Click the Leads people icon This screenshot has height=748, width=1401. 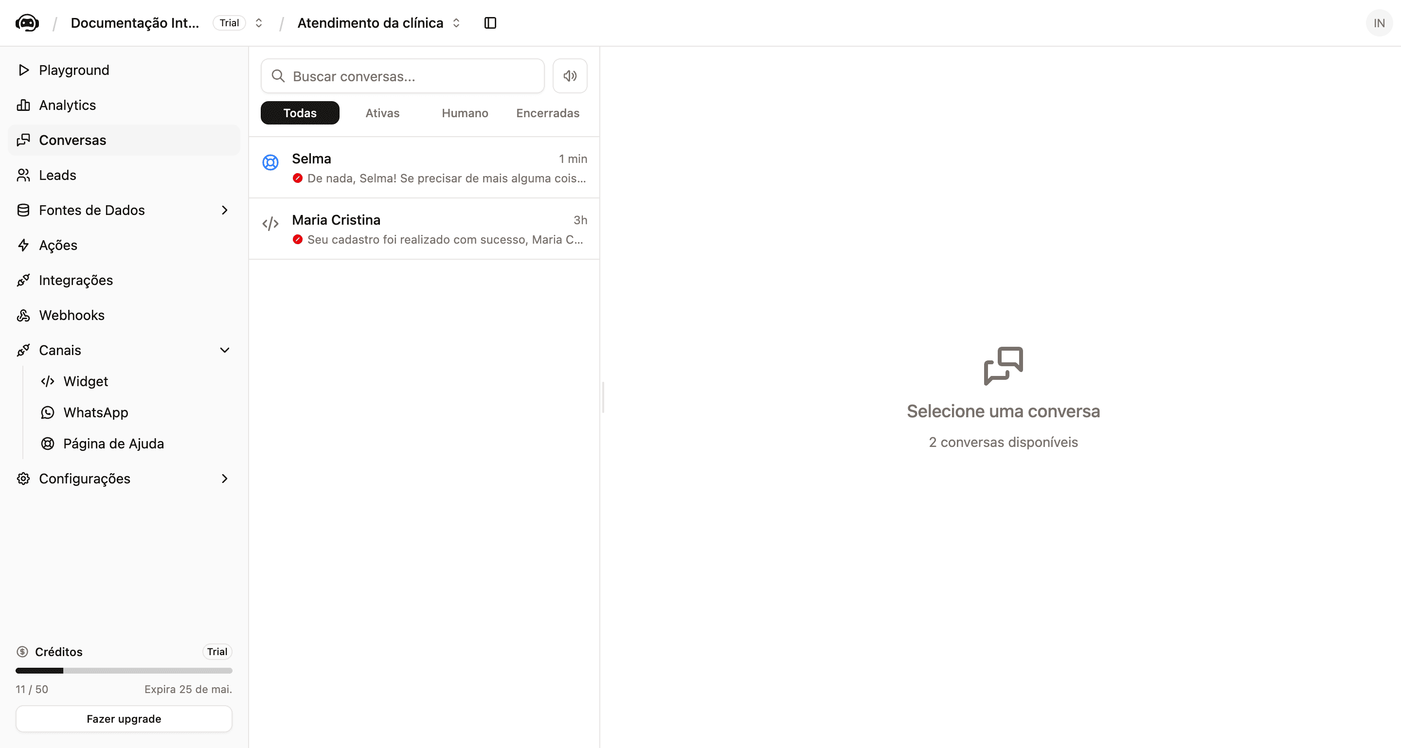23,175
